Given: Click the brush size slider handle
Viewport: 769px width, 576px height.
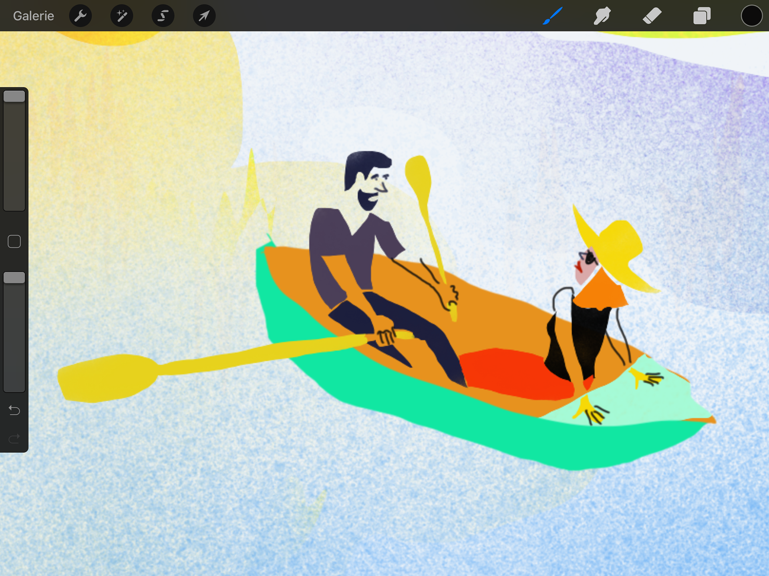Looking at the screenshot, I should pyautogui.click(x=14, y=96).
